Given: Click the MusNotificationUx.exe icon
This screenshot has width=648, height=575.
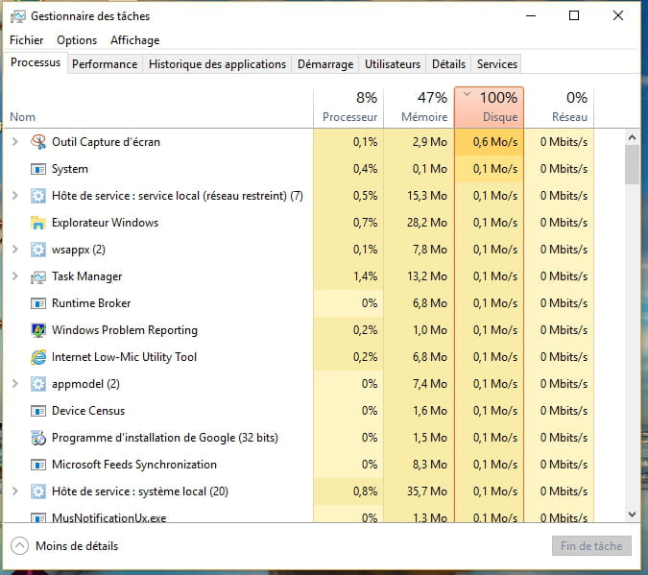Looking at the screenshot, I should point(38,517).
